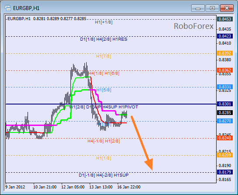Viewport: 238px width, 195px height.
Task: Close the EURGBP,H1 chart window
Action: [227, 8]
